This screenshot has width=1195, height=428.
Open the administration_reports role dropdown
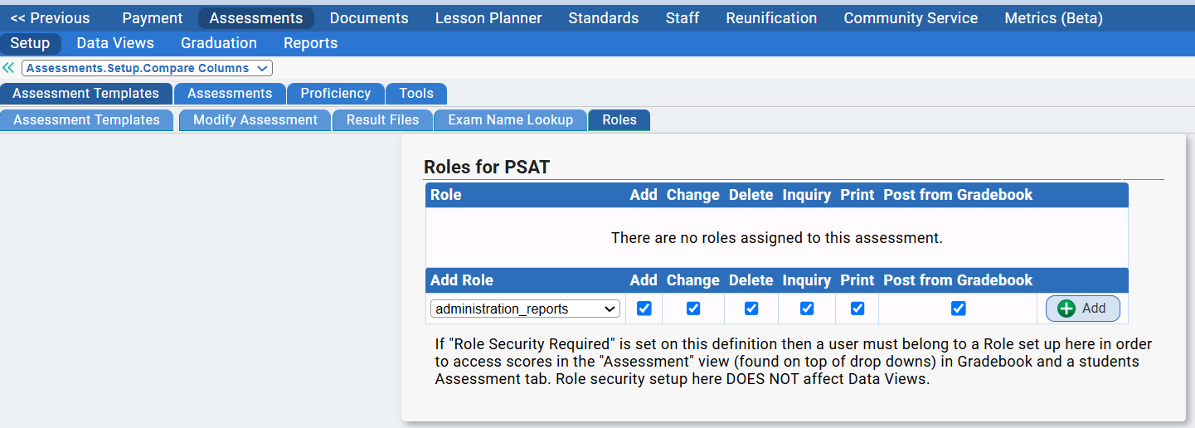point(525,309)
